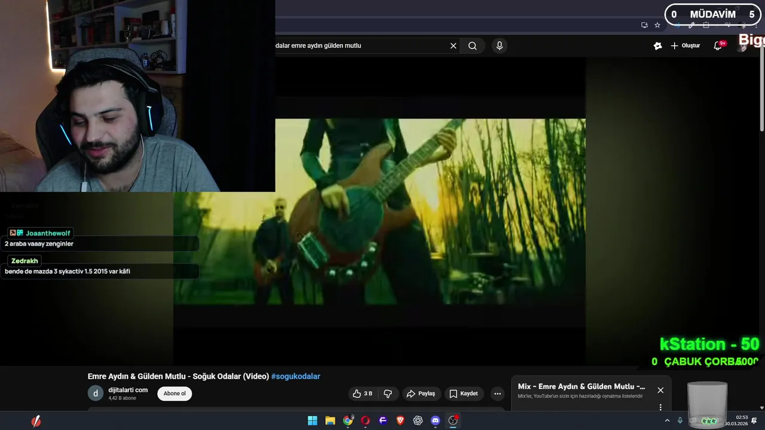765x430 pixels.
Task: Click the install app icon in address bar
Action: click(644, 25)
